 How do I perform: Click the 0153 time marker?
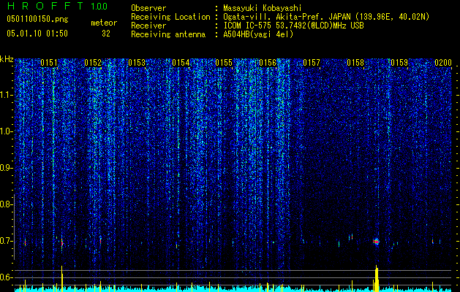[137, 63]
